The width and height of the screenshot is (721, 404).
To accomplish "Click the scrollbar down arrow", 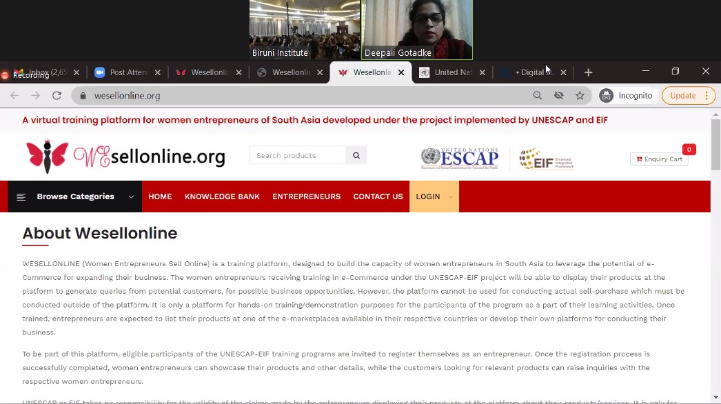I will tap(716, 397).
